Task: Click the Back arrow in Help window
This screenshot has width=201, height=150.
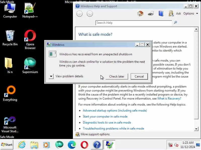Action: click(x=79, y=14)
